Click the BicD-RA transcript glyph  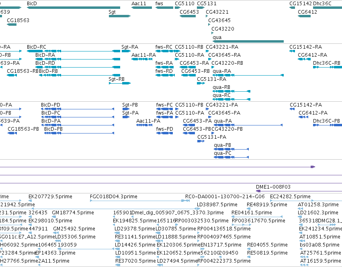[78, 59]
